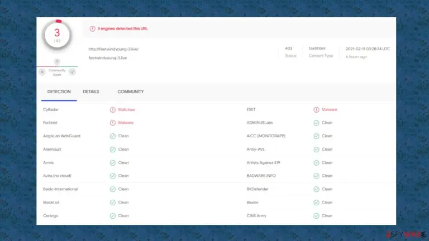
Task: Click the ADMINUSLabs clean checkmark icon
Action: (316, 123)
